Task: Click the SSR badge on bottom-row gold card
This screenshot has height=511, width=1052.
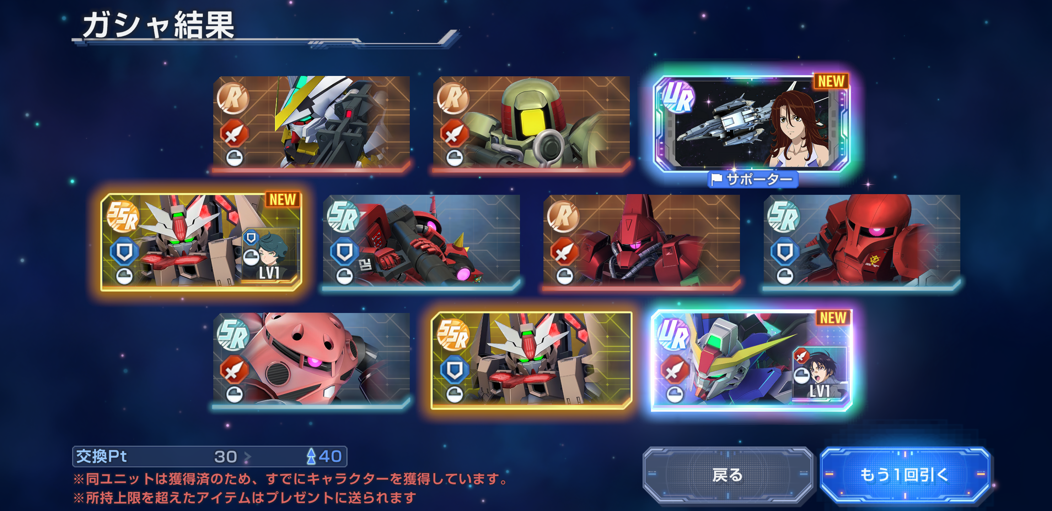Action: pos(453,335)
